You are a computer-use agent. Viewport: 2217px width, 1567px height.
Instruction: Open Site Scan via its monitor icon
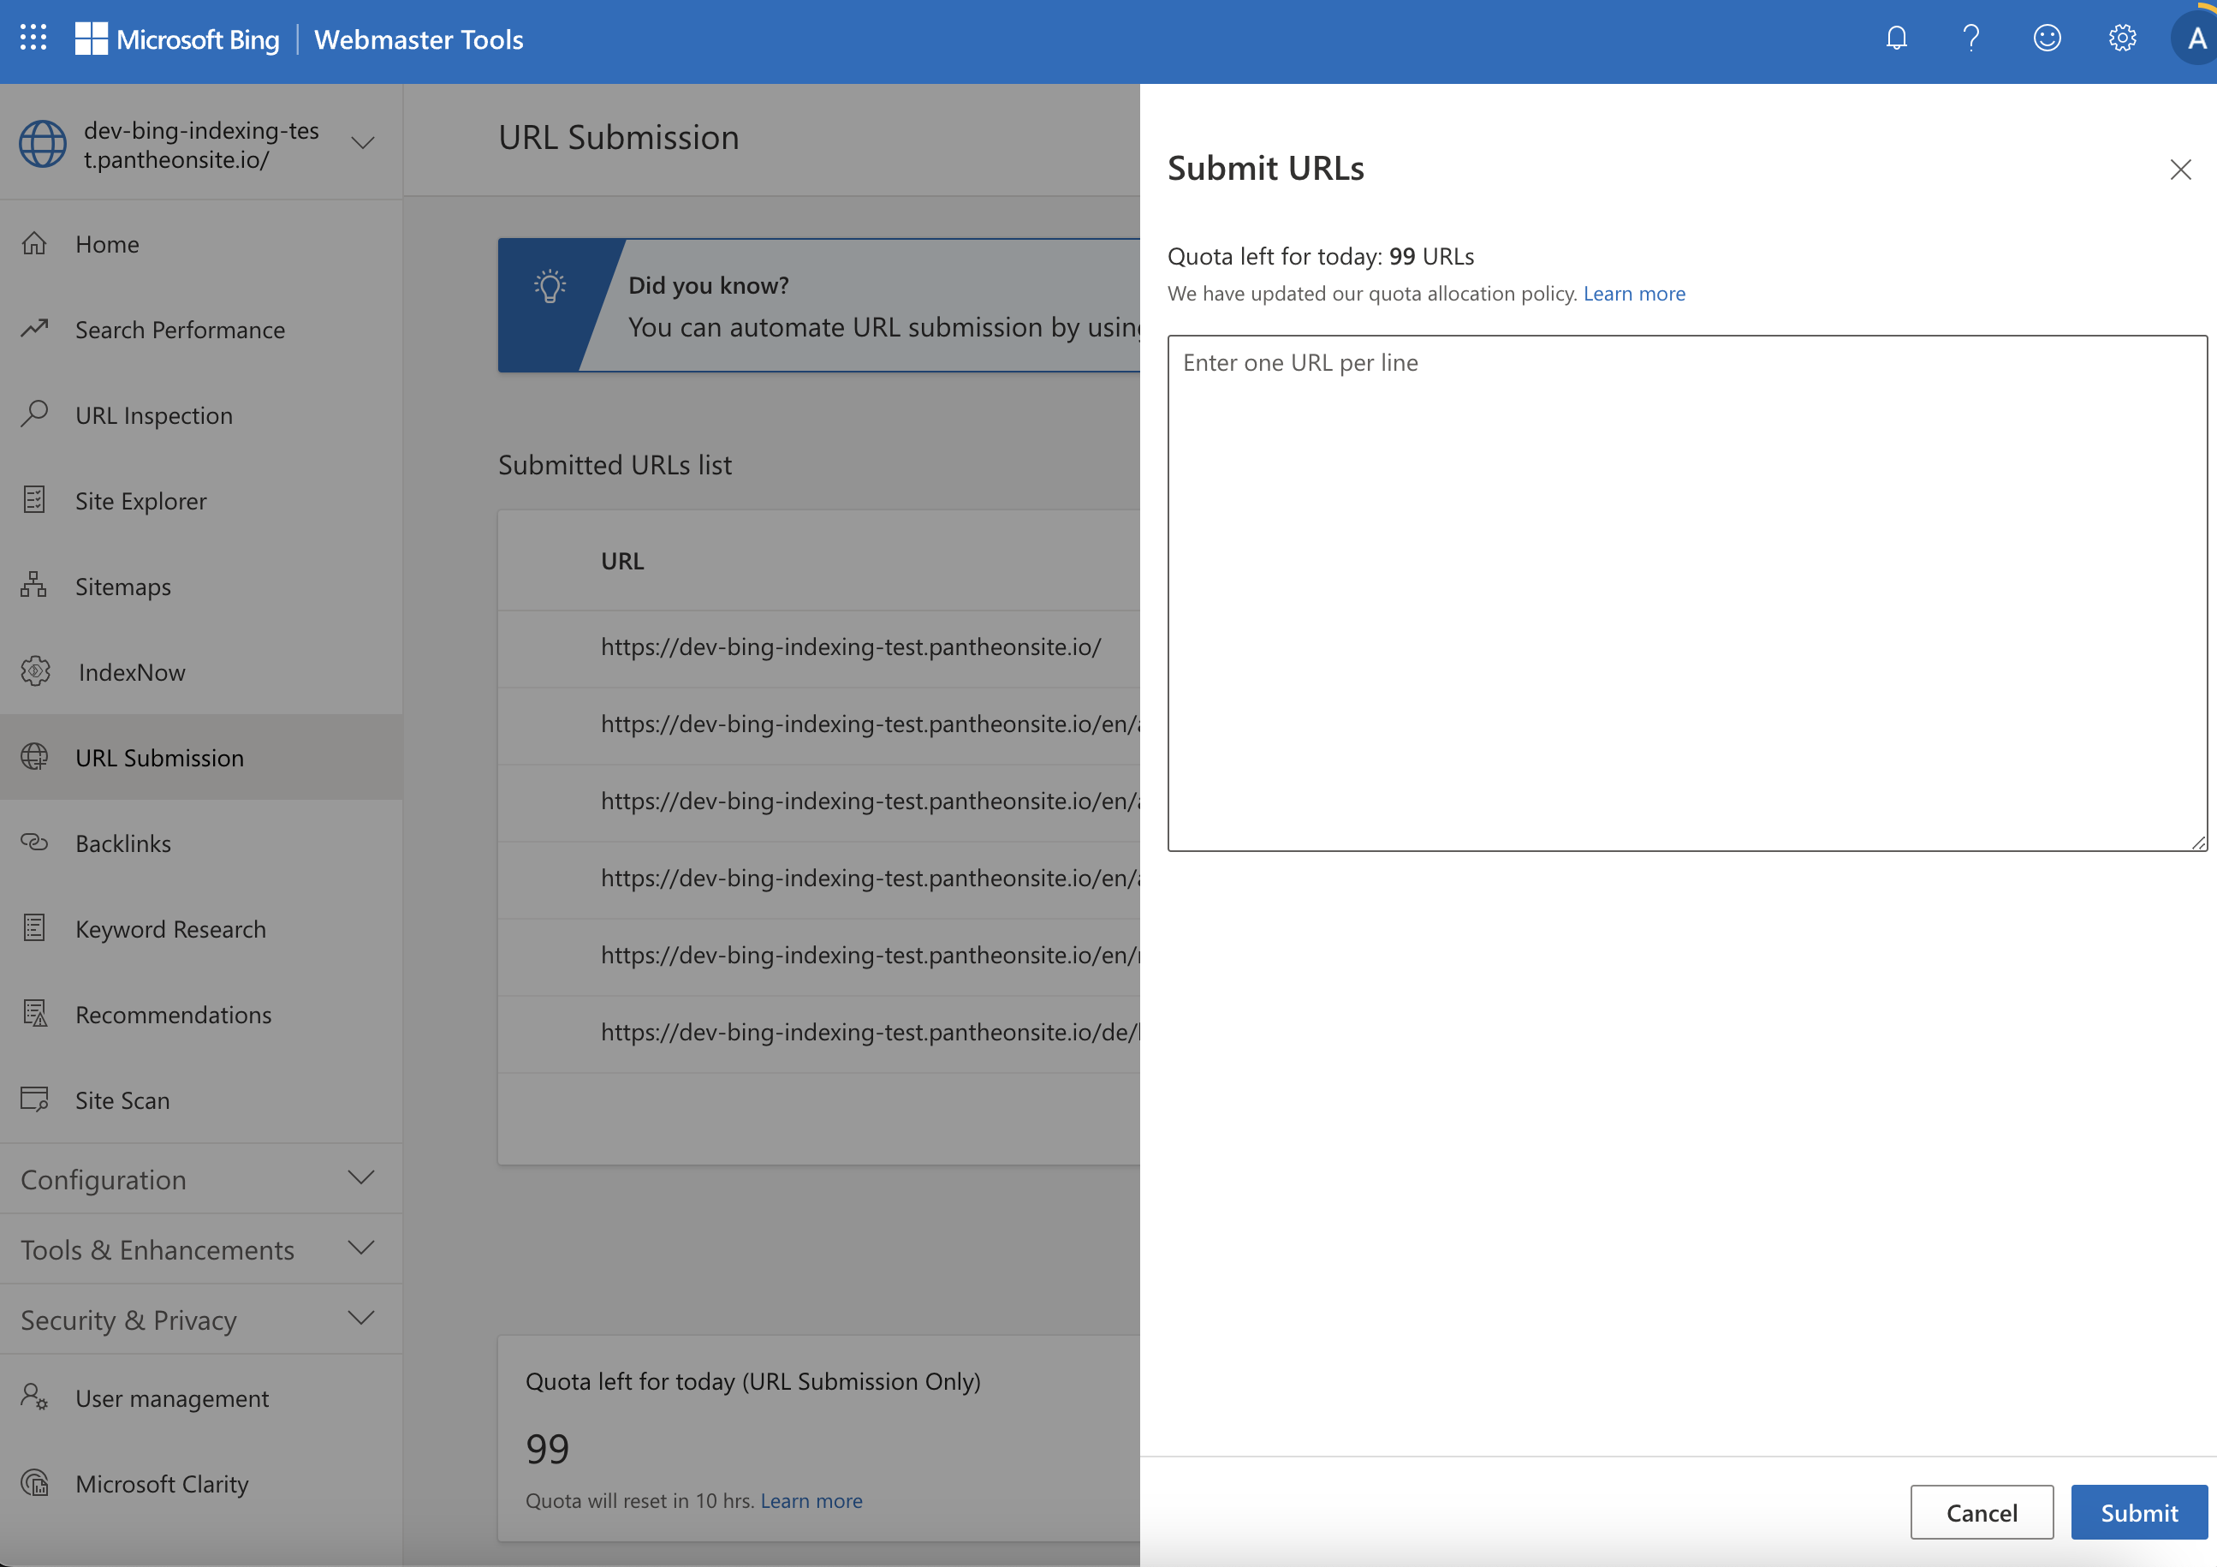[x=35, y=1099]
